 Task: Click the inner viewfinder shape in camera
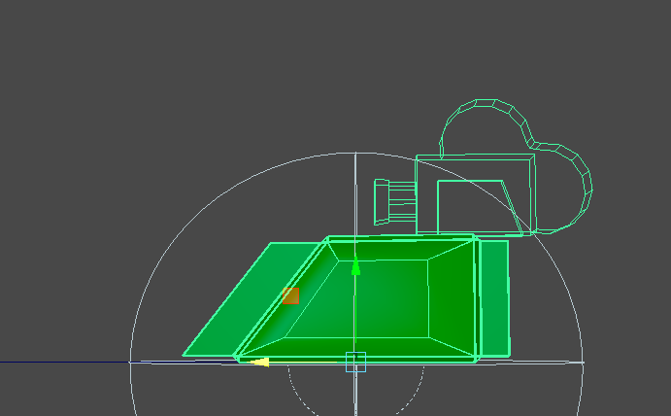[x=473, y=205]
